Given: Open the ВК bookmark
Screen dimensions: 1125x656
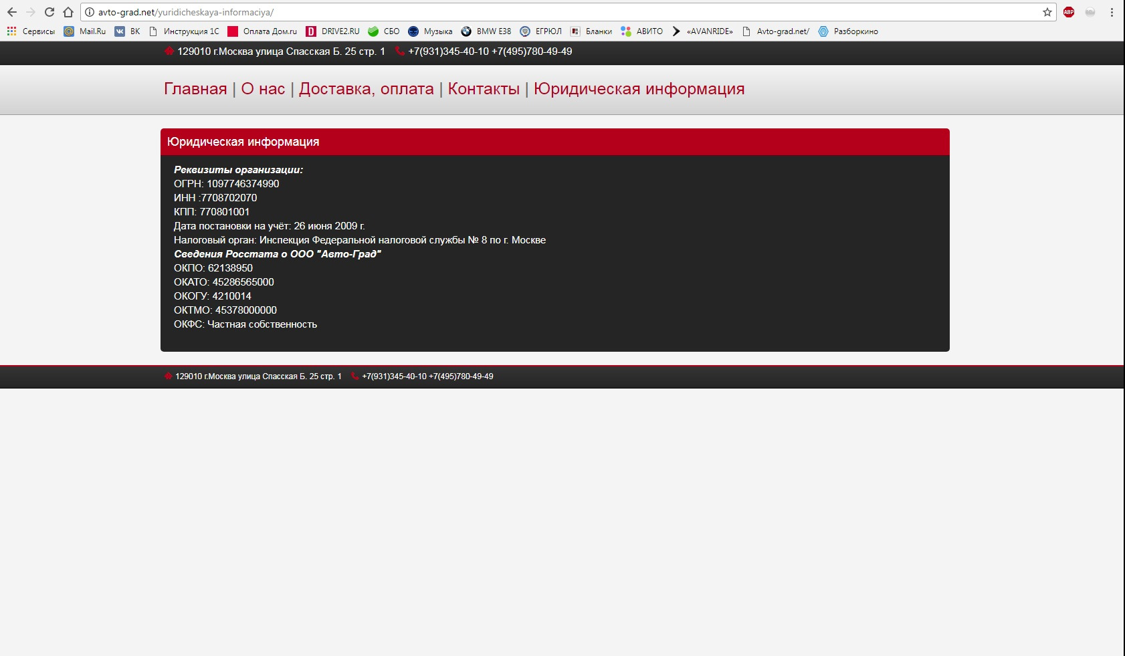Looking at the screenshot, I should pos(128,31).
